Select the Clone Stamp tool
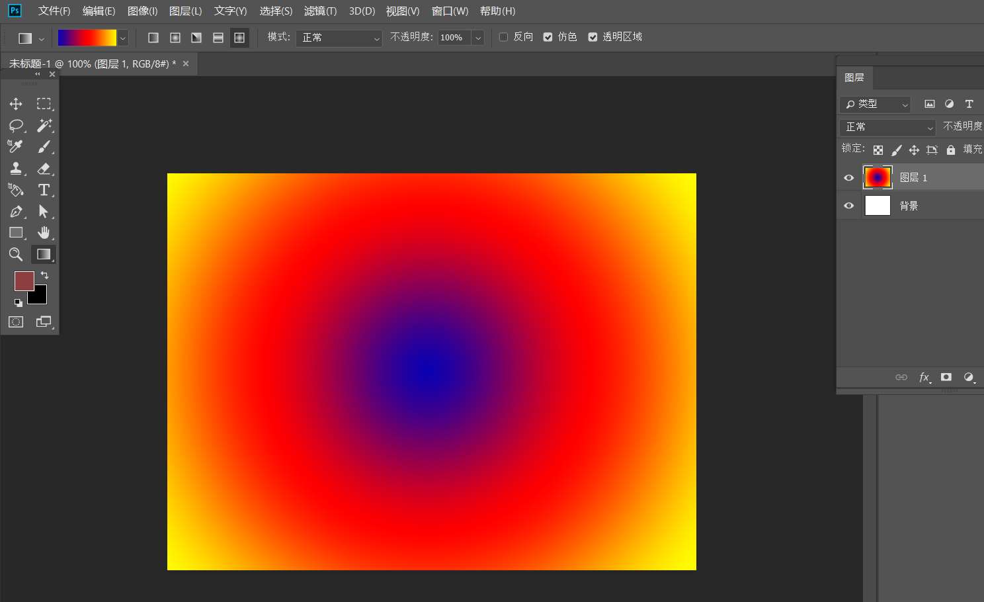The image size is (984, 602). coord(16,168)
